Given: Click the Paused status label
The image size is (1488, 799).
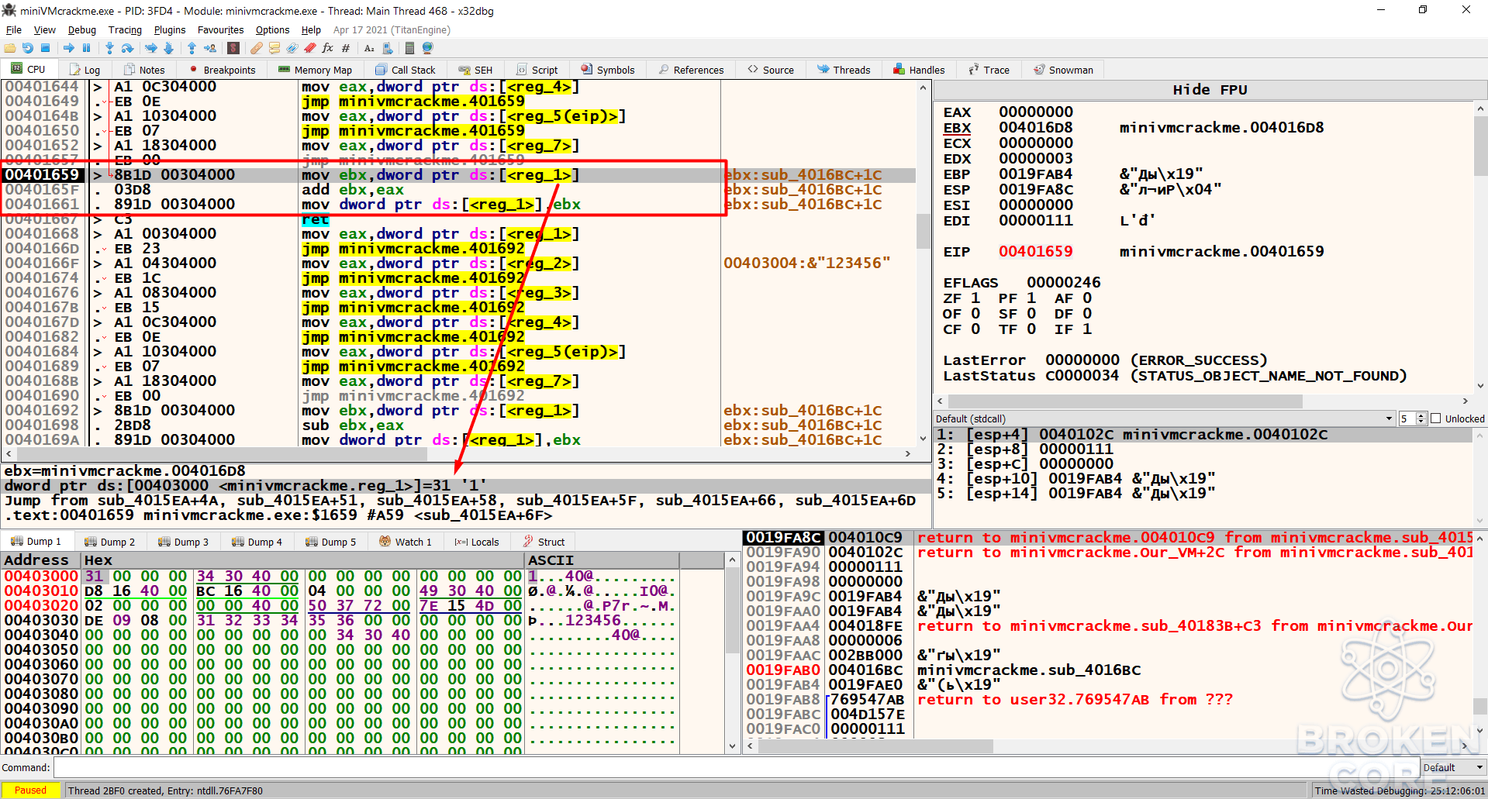Looking at the screenshot, I should pos(30,790).
